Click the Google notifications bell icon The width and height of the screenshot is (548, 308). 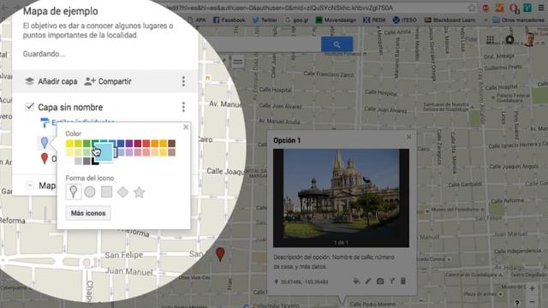click(x=509, y=40)
